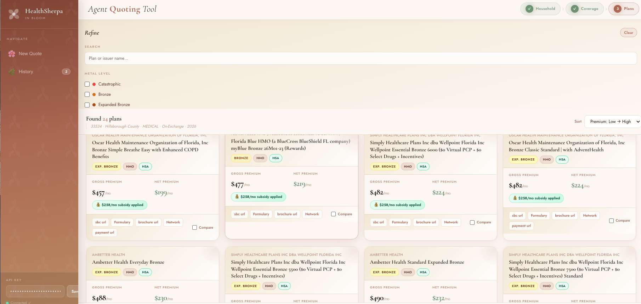Click BRONZE tag on Florida Blue plan
Screen dimensions: 641x304
(241, 158)
